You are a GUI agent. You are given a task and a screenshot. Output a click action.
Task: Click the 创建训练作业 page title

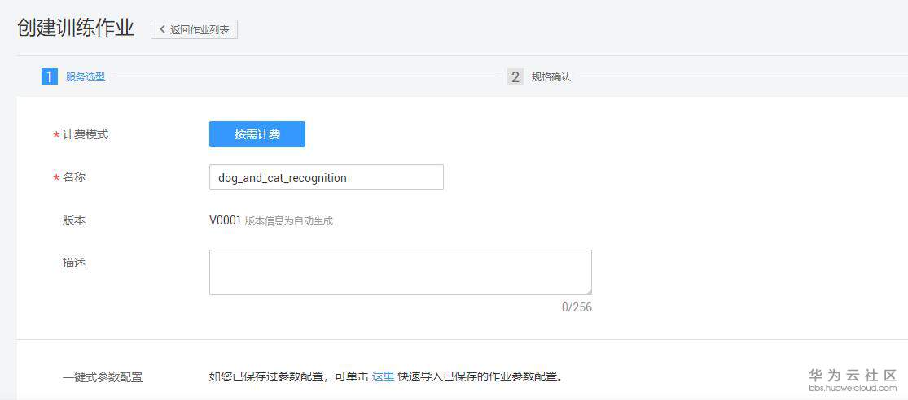pyautogui.click(x=76, y=27)
